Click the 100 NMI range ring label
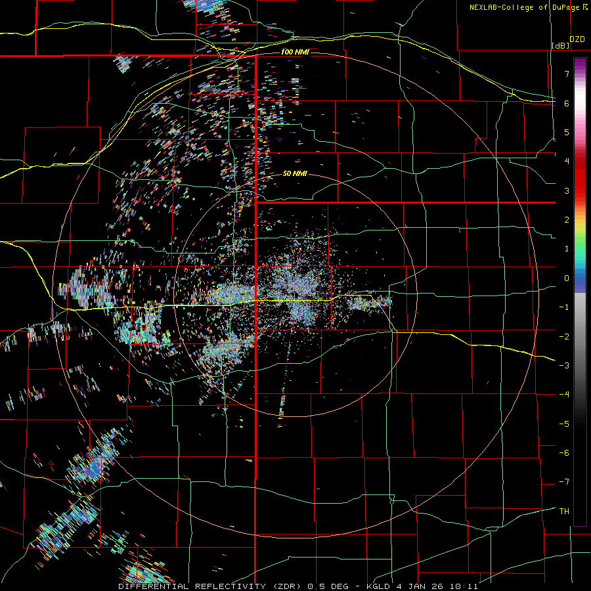This screenshot has width=591, height=591. [x=295, y=52]
